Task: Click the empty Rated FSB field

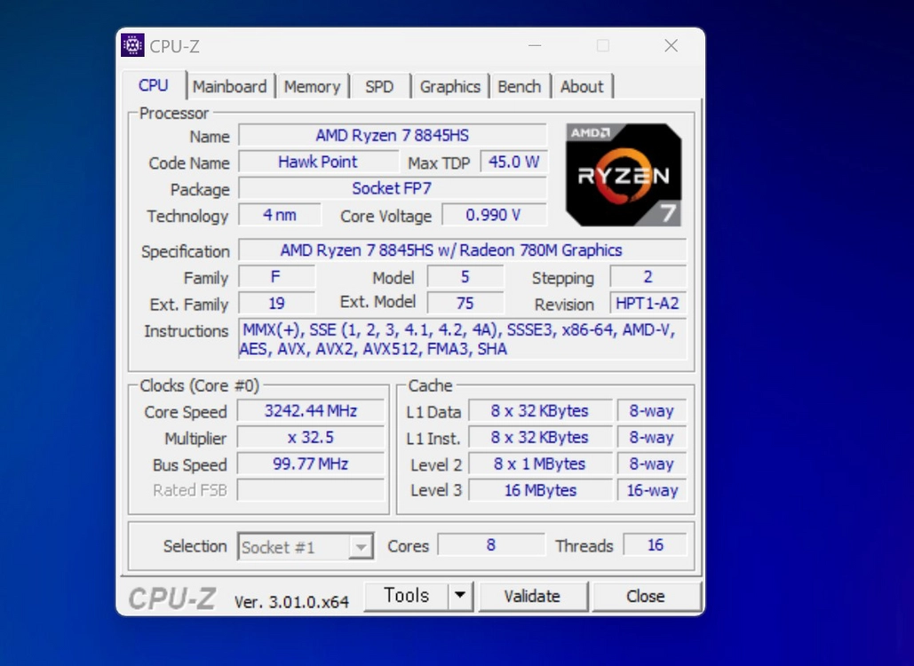Action: [311, 490]
